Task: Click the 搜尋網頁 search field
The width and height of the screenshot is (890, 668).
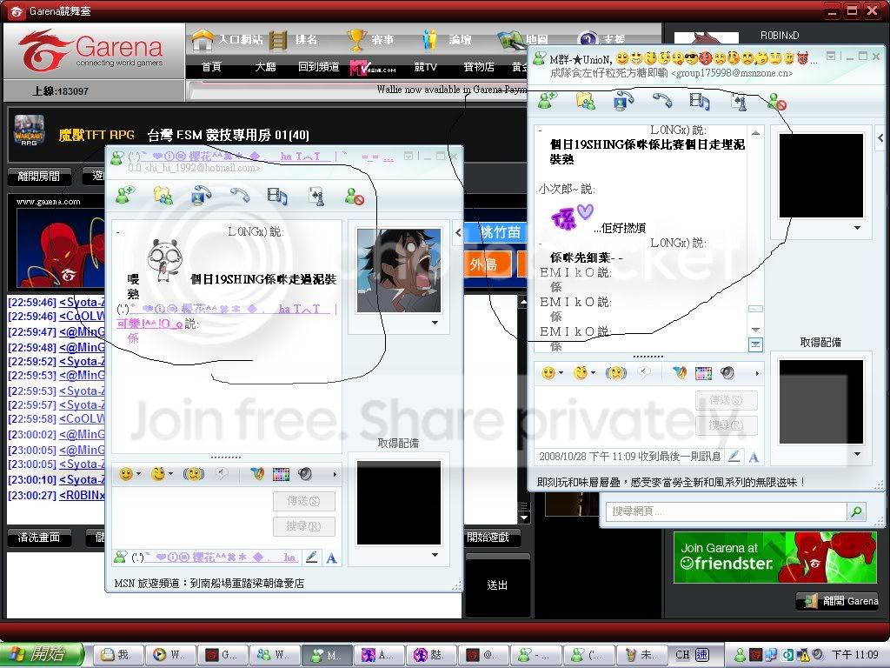Action: (724, 511)
